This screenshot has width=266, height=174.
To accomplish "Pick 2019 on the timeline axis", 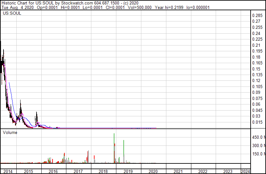I will [128, 171].
